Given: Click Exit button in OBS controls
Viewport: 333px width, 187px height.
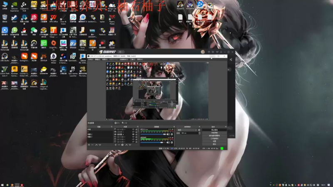Looking at the screenshot, I should coord(214,144).
